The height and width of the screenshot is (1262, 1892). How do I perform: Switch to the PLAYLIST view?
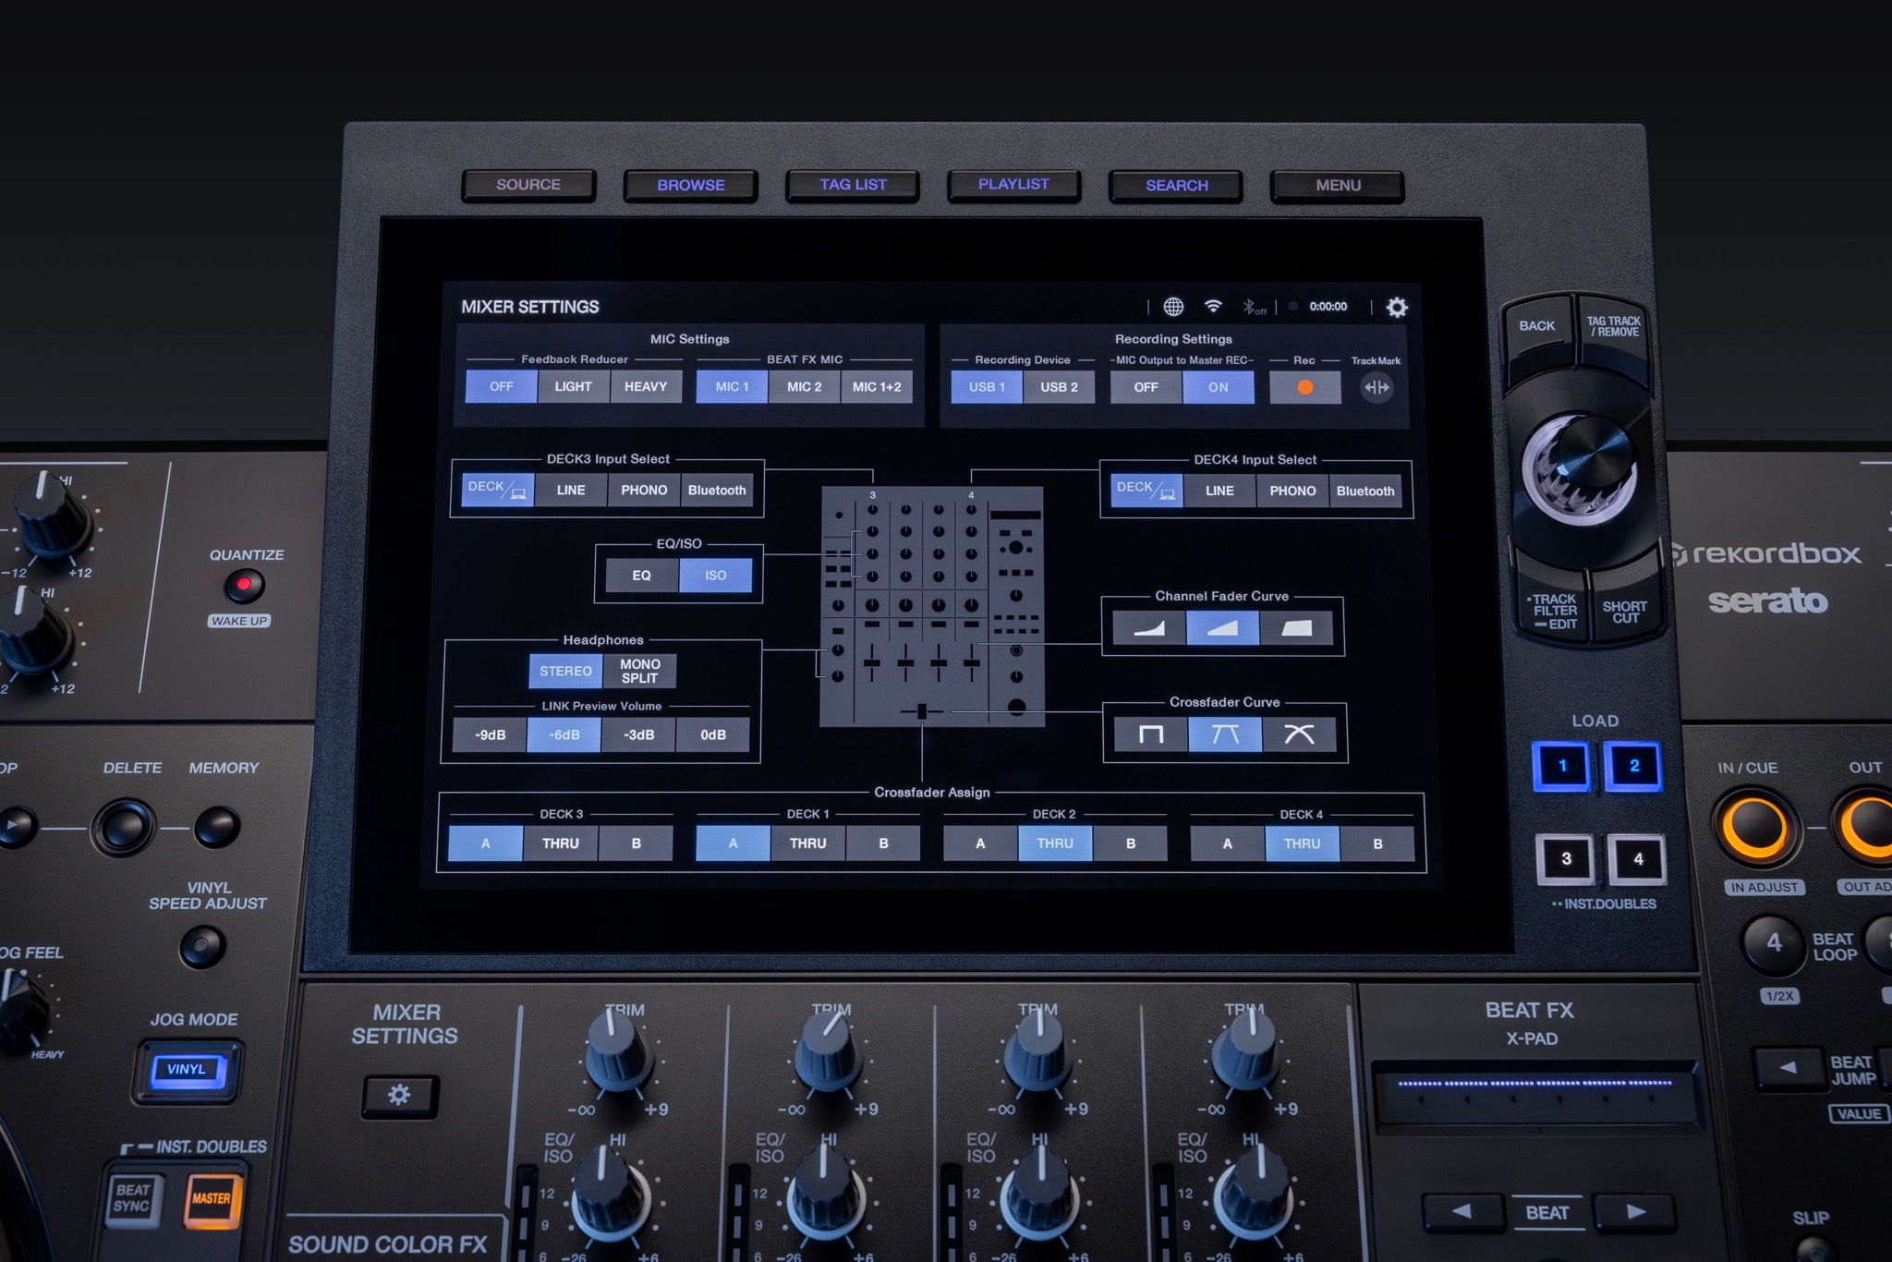(1013, 185)
